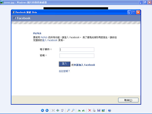Open the 登入 Facebook page link
The image size is (152, 114).
click(x=50, y=40)
